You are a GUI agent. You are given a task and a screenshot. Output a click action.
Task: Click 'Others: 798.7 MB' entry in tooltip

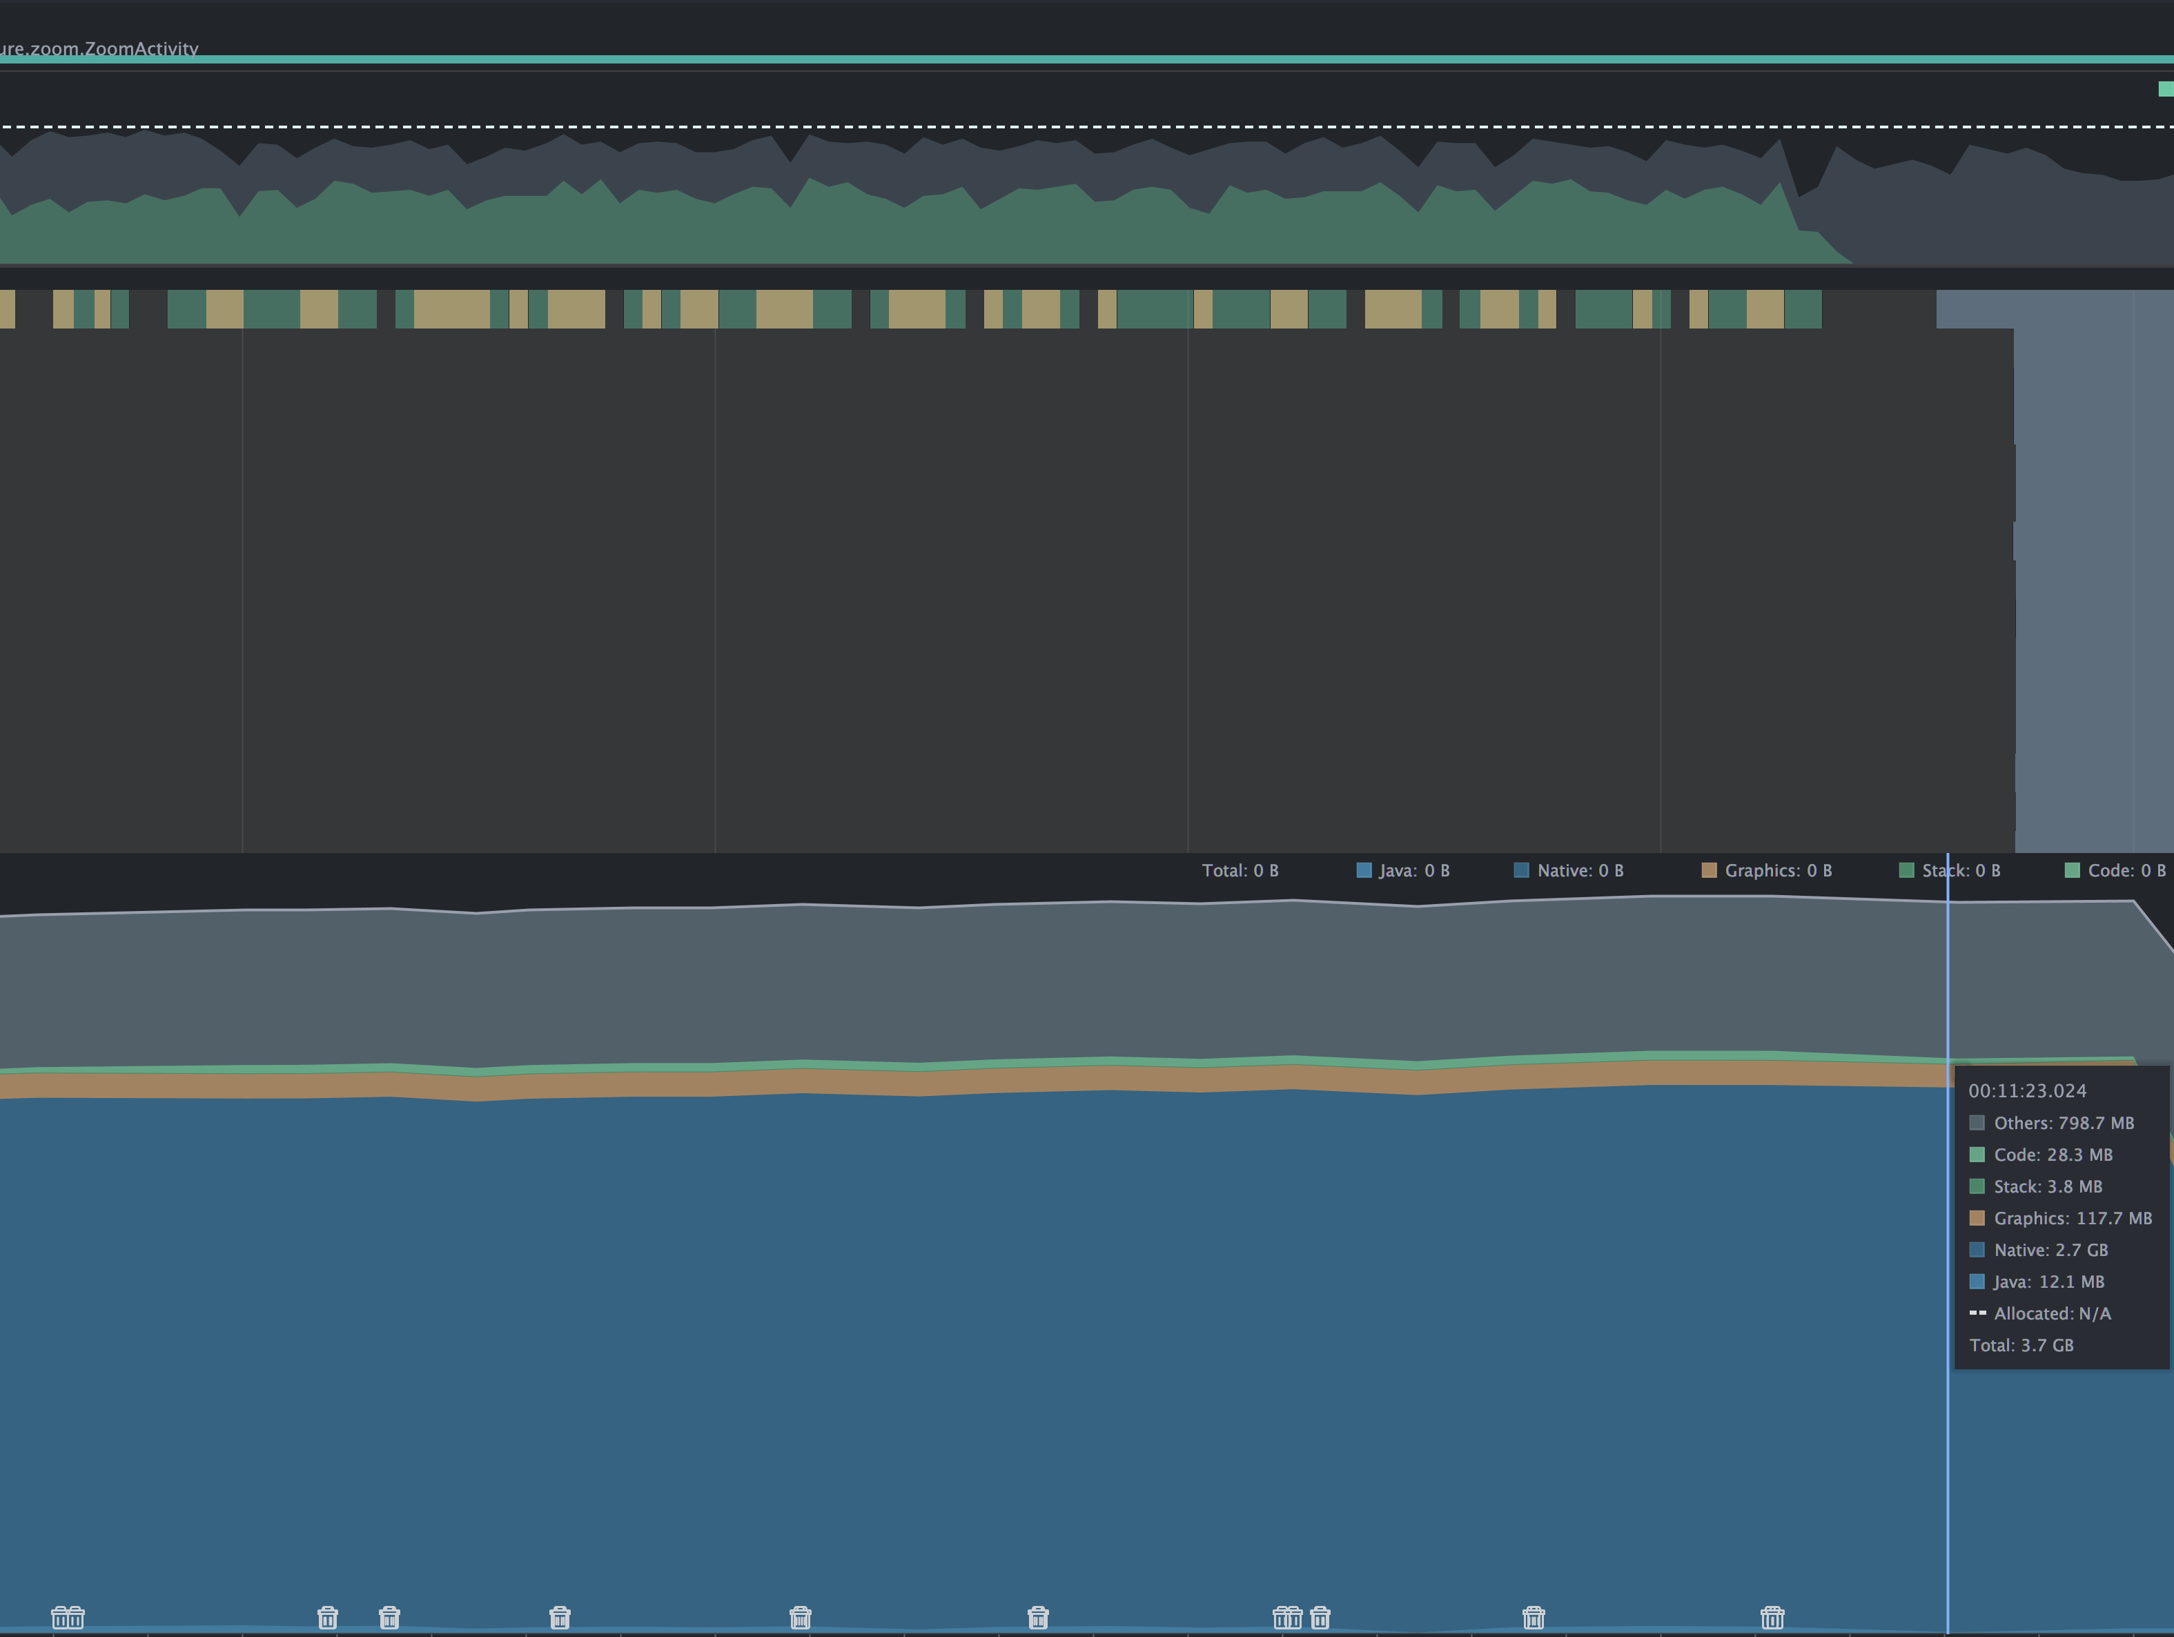pyautogui.click(x=2063, y=1123)
